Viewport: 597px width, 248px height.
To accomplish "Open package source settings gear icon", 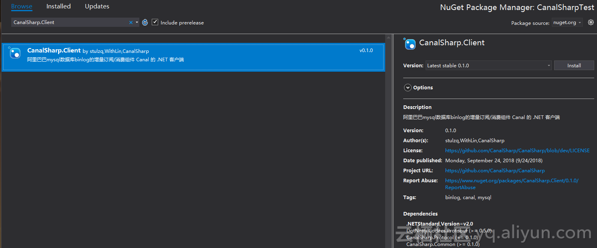I will tap(591, 22).
